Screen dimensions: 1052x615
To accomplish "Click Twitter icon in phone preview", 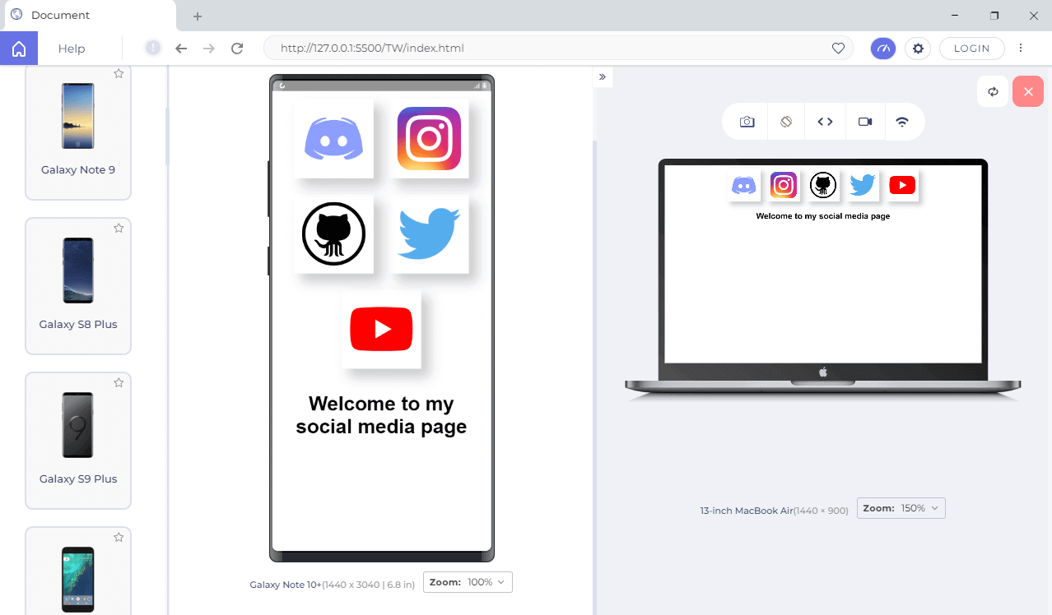I will coord(429,234).
